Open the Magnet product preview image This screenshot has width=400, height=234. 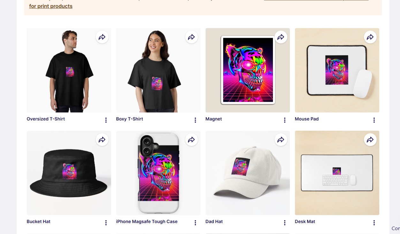coord(248,70)
